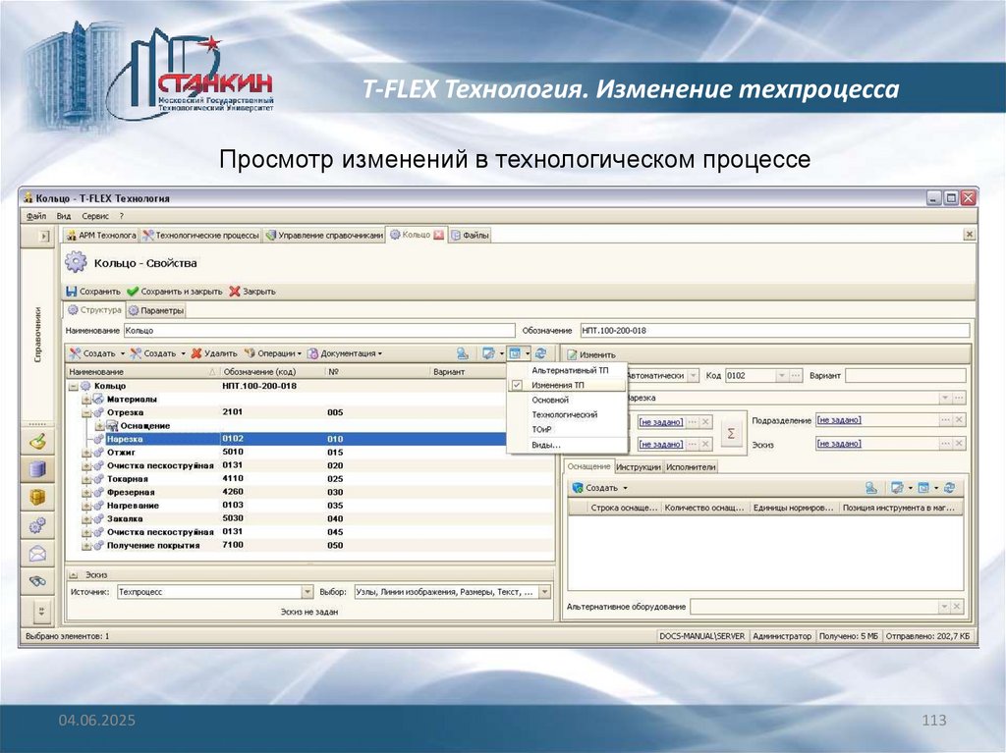Collapse the Отрезка tree node
This screenshot has height=753, width=1006.
coord(86,413)
